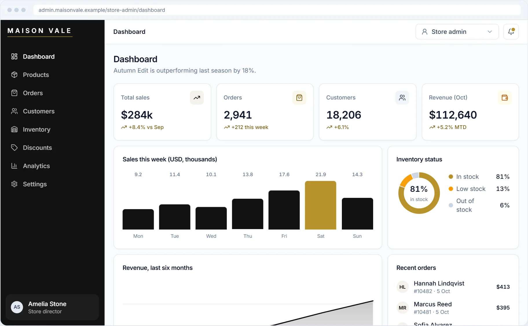Click the Orders bag icon in sidebar

coord(14,93)
